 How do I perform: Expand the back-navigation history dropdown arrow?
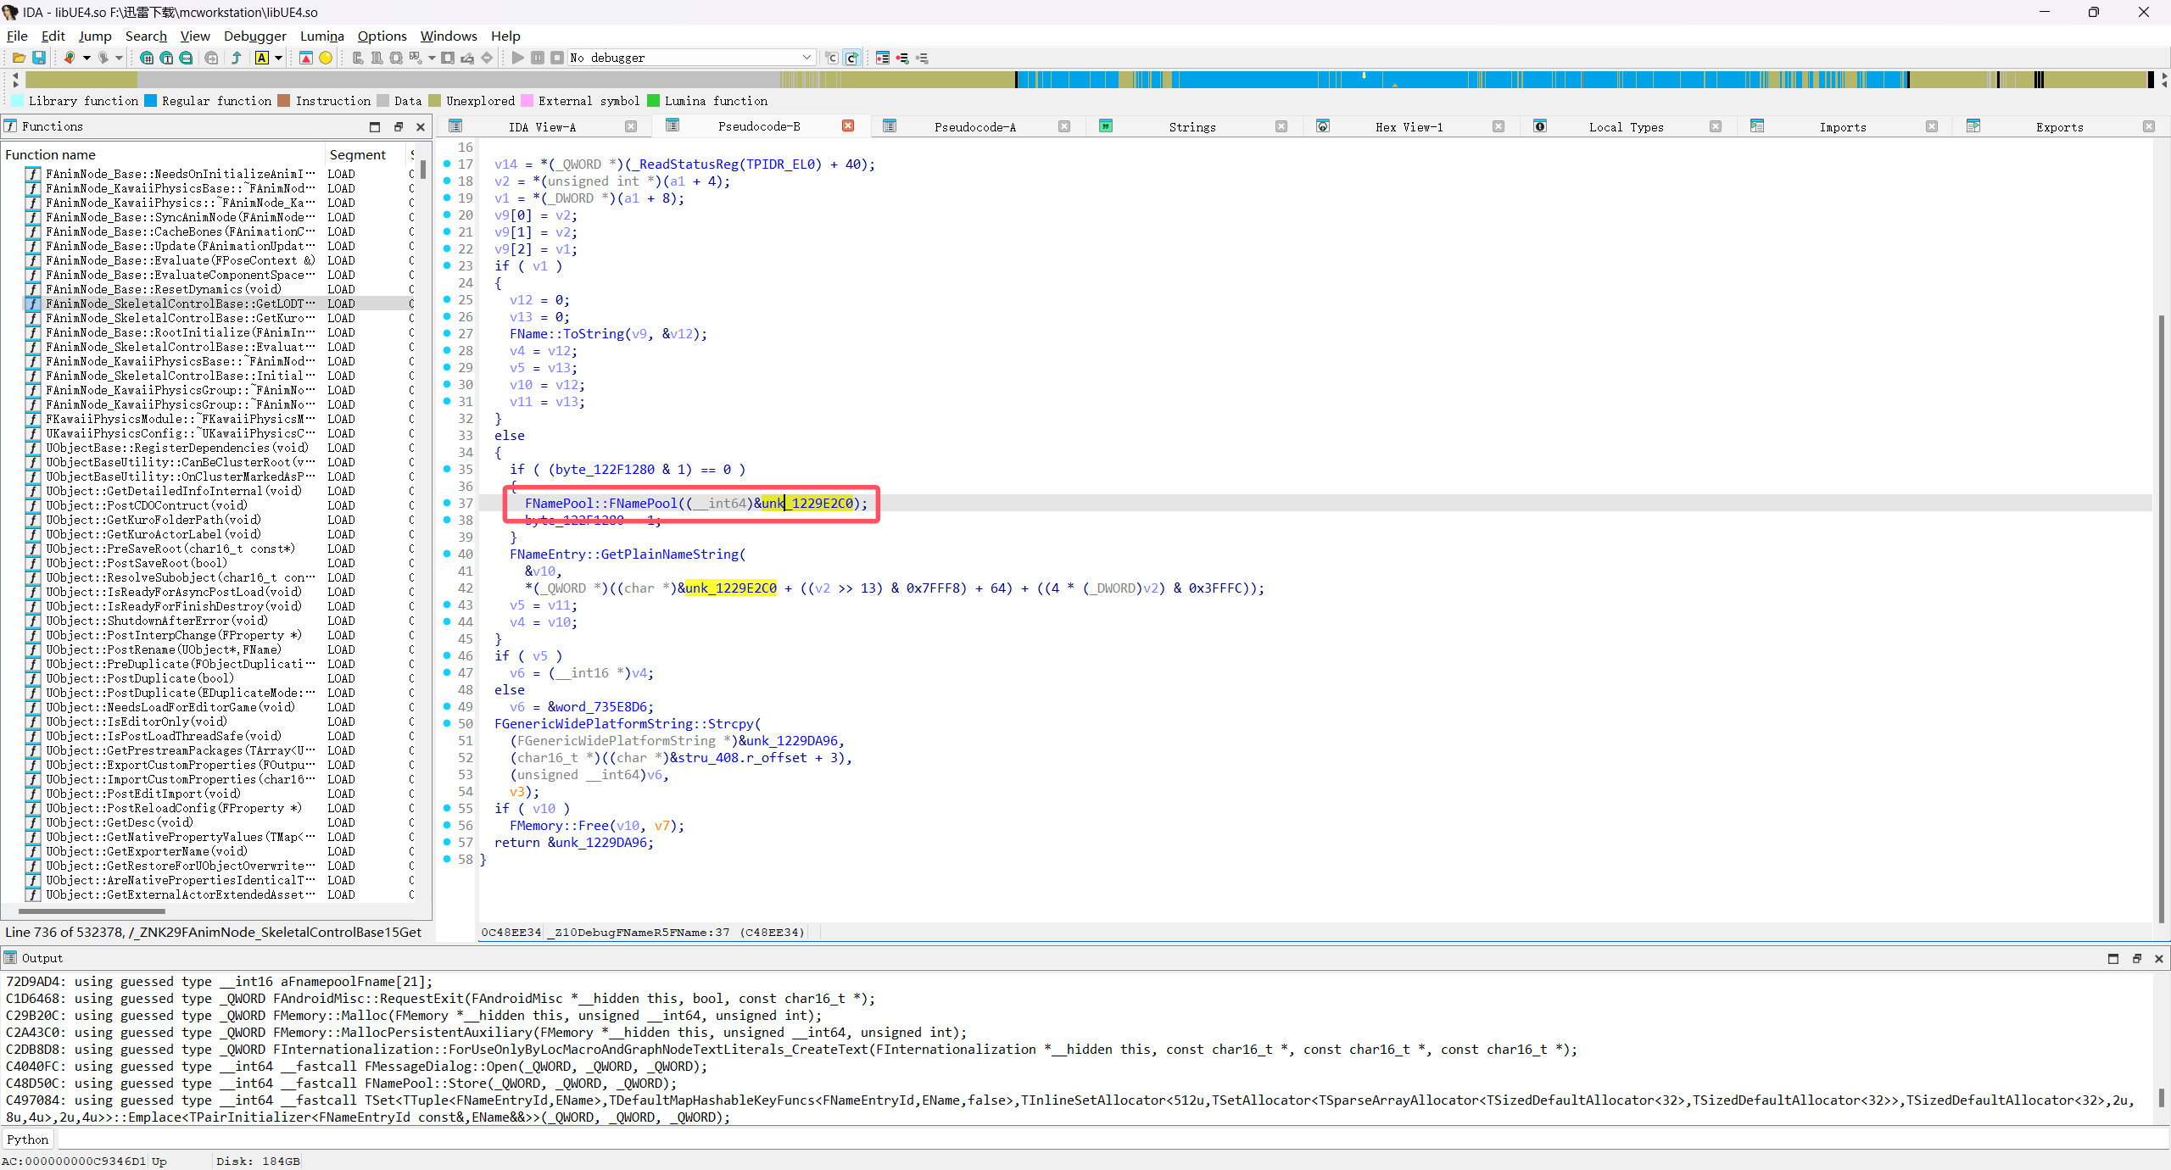(86, 58)
